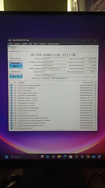Image resolution: width=105 pixels, height=188 pixels.
Task: Click the CrystalDiskInfo title bar app icon
Action: click(10, 40)
